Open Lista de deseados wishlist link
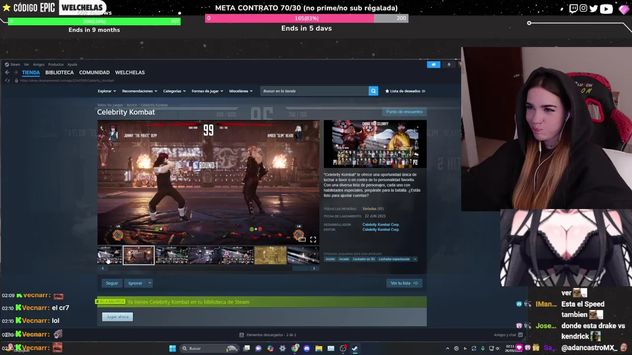The width and height of the screenshot is (632, 355). 405,91
